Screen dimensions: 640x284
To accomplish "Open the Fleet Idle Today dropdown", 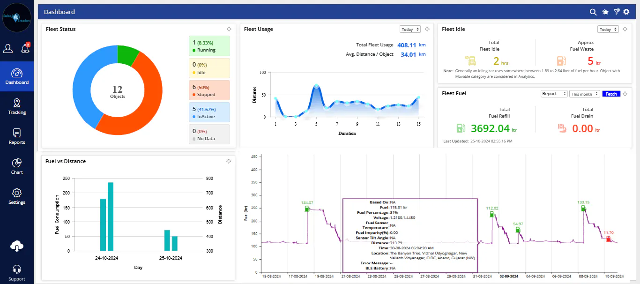I will click(608, 29).
